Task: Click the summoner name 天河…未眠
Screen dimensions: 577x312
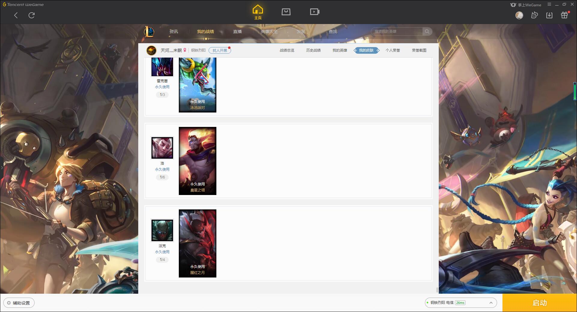Action: pos(171,50)
